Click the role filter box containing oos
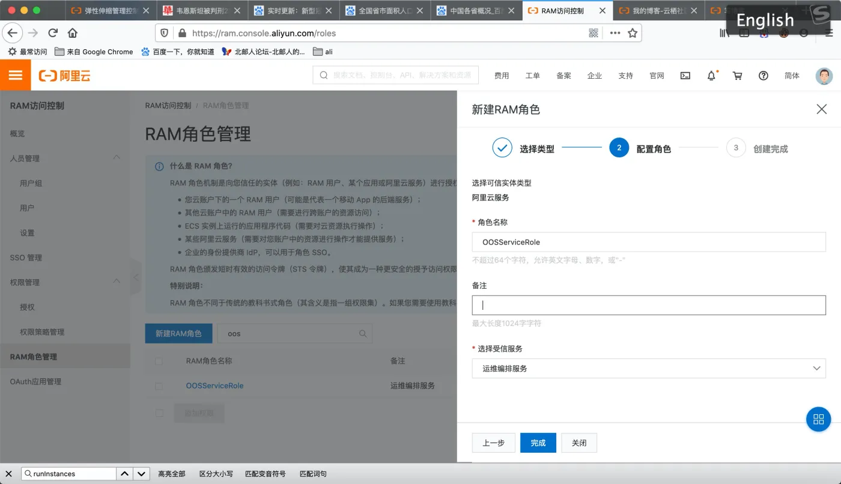The height and width of the screenshot is (484, 841). click(x=295, y=333)
